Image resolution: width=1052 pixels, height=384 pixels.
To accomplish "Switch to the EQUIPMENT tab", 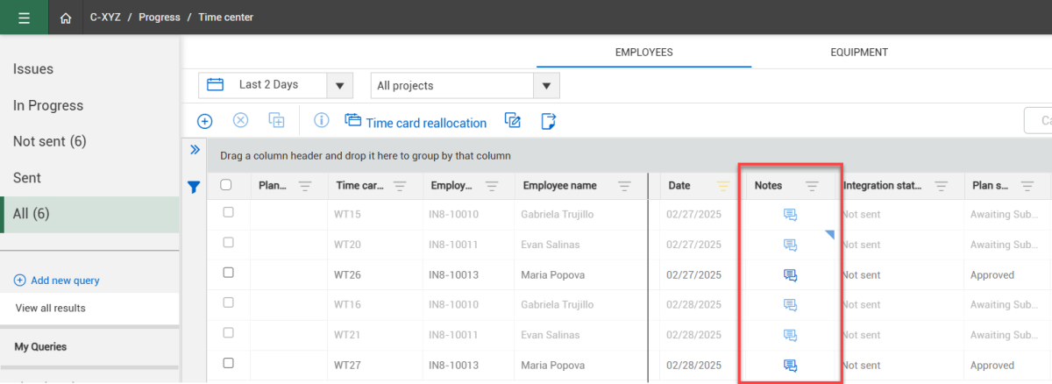I will point(858,53).
